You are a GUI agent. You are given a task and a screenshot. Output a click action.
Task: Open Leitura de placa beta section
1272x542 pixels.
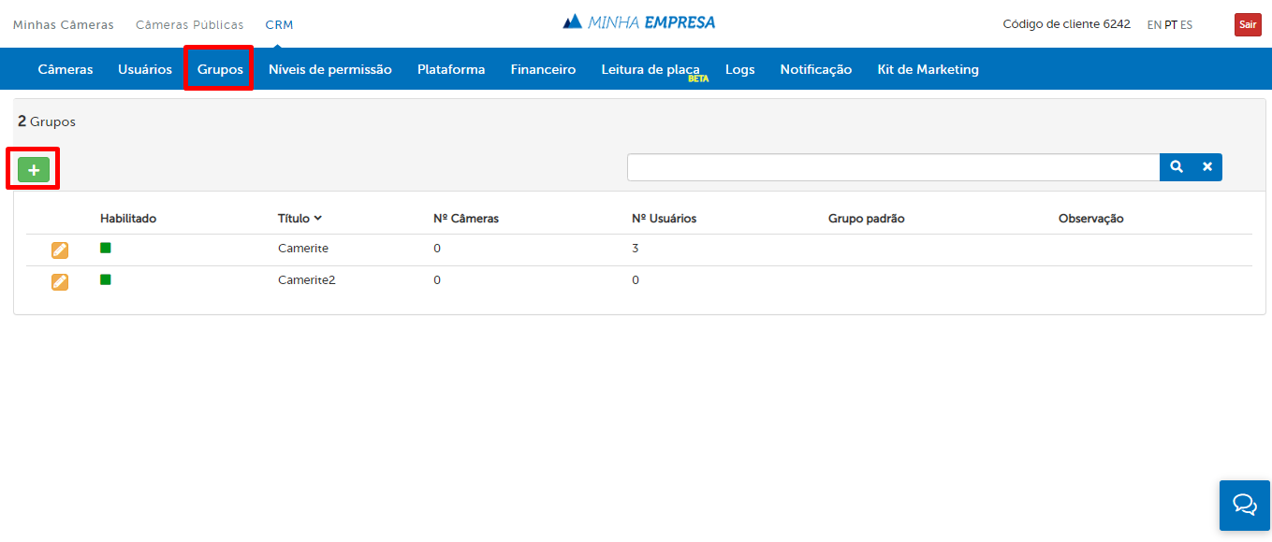651,69
